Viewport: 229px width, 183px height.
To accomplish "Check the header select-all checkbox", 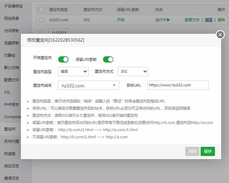I will click(x=42, y=10).
